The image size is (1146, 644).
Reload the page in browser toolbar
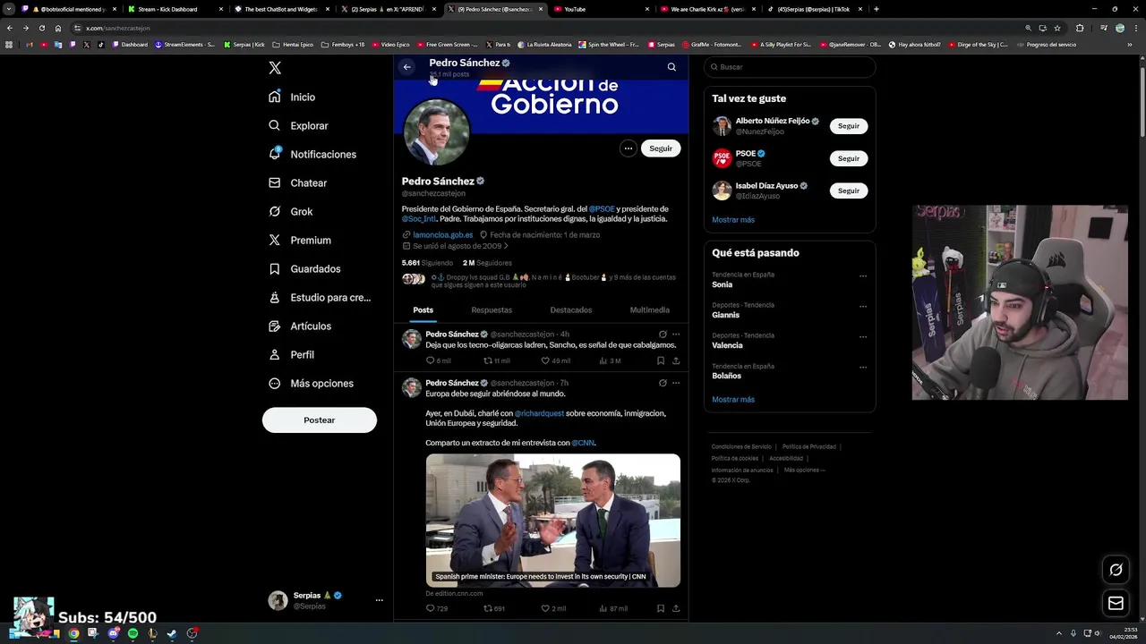tap(41, 28)
